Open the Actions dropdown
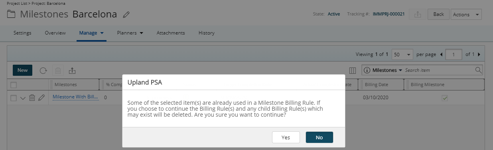Viewport: 493px width, 150px height. pyautogui.click(x=466, y=14)
